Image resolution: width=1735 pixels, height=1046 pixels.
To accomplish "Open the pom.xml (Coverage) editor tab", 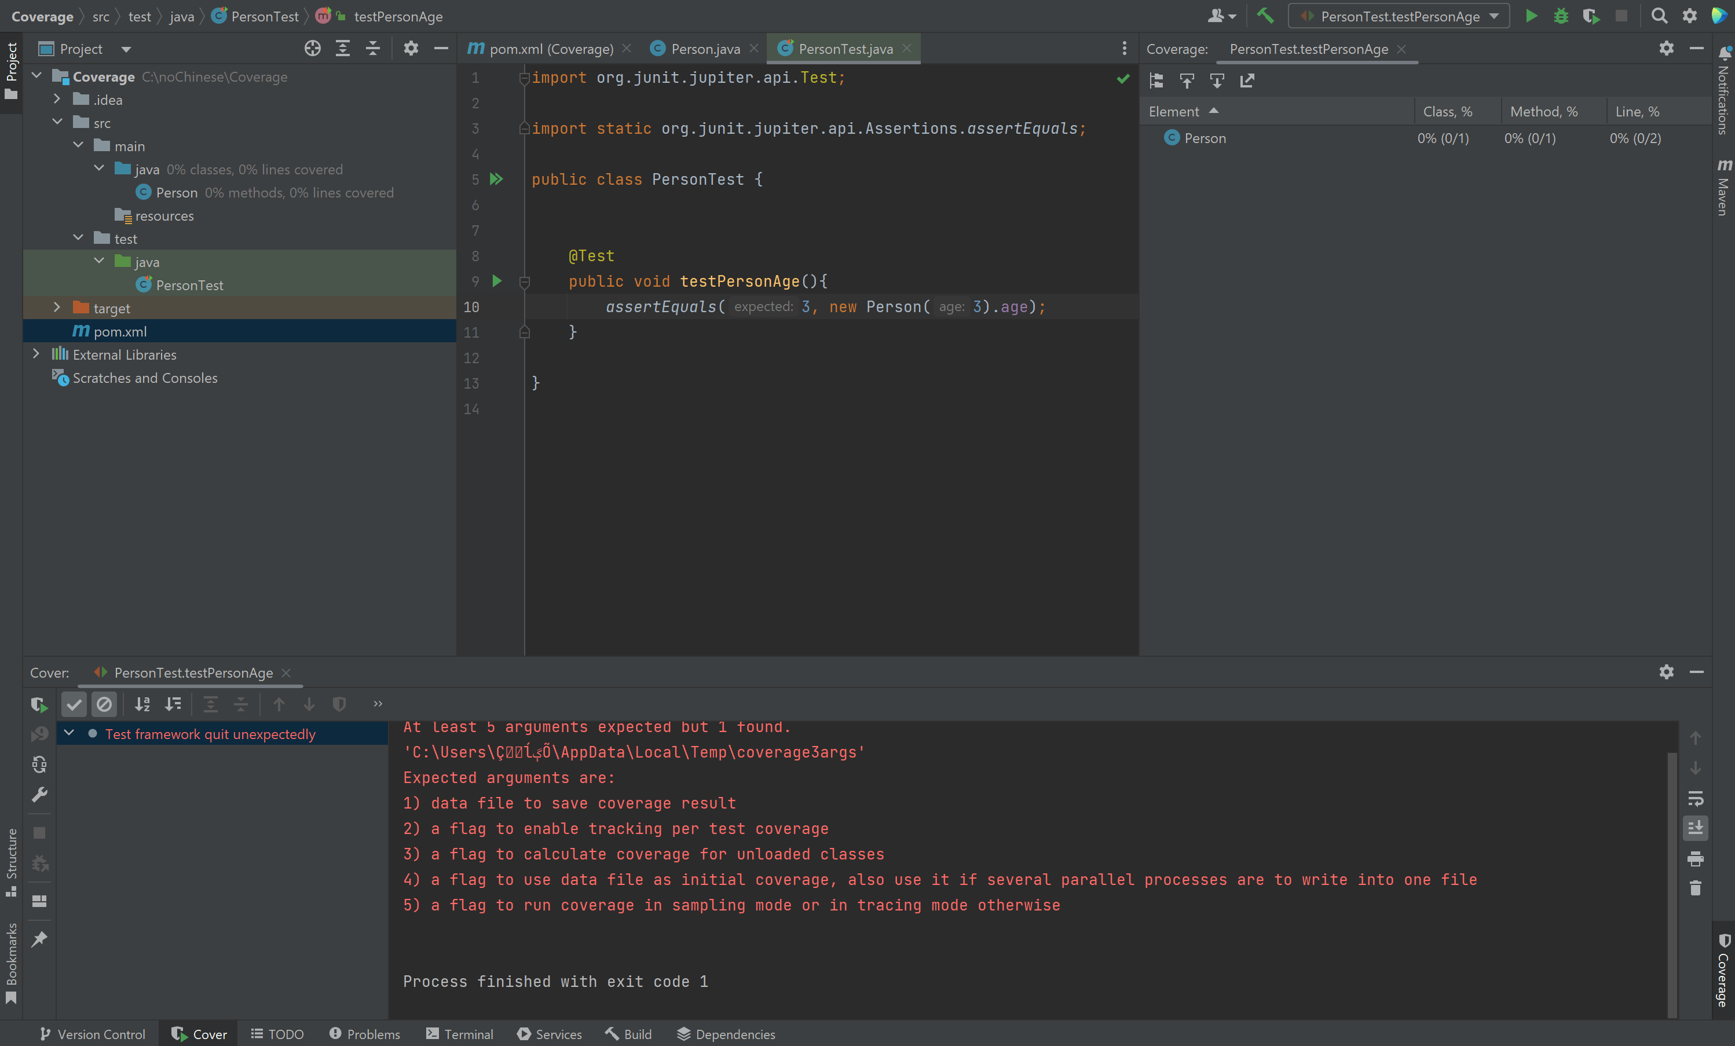I will 550,49.
